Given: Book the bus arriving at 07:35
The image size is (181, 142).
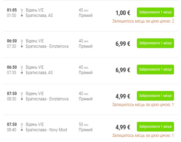Looking at the screenshot, I should tap(155, 70).
